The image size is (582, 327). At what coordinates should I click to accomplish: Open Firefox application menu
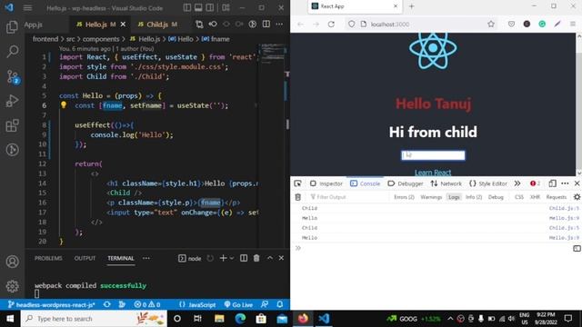click(x=573, y=25)
